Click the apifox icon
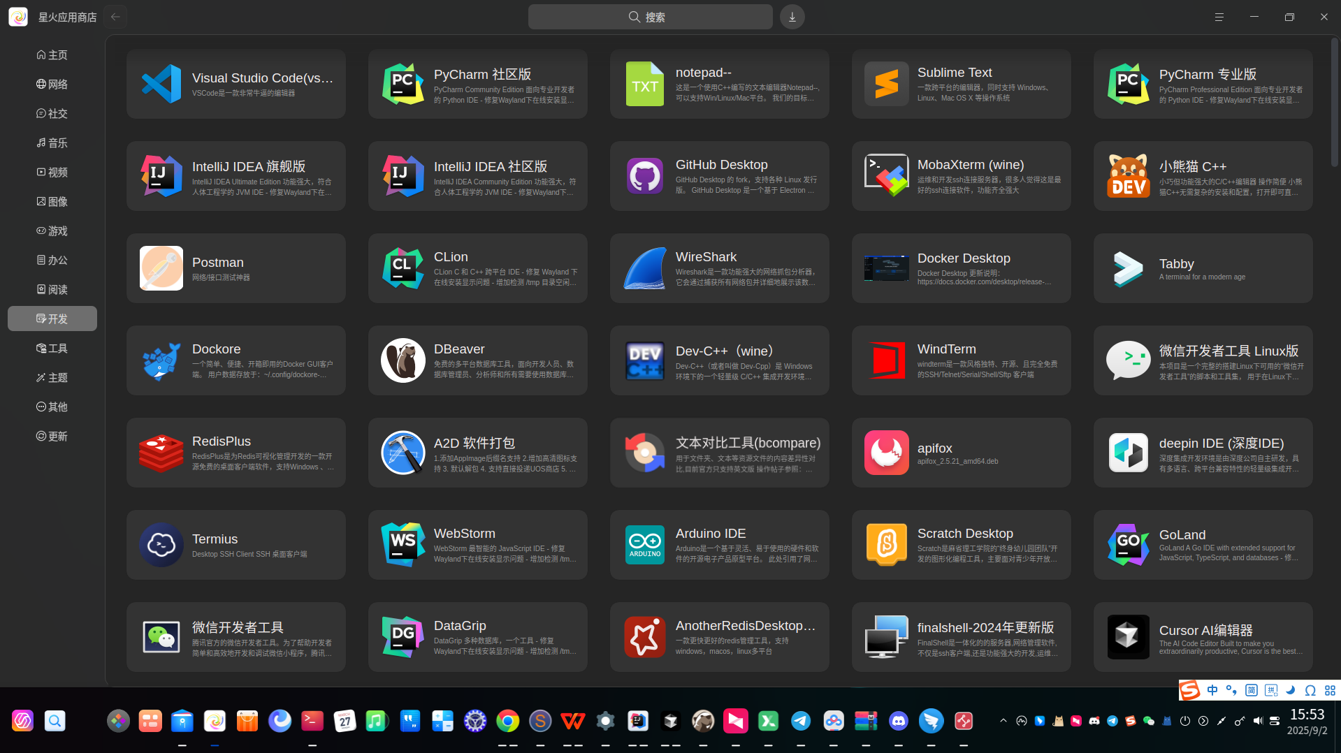 886,453
